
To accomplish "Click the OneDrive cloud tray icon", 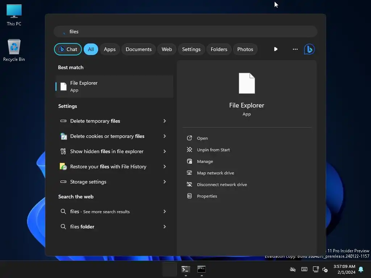I will click(x=293, y=269).
